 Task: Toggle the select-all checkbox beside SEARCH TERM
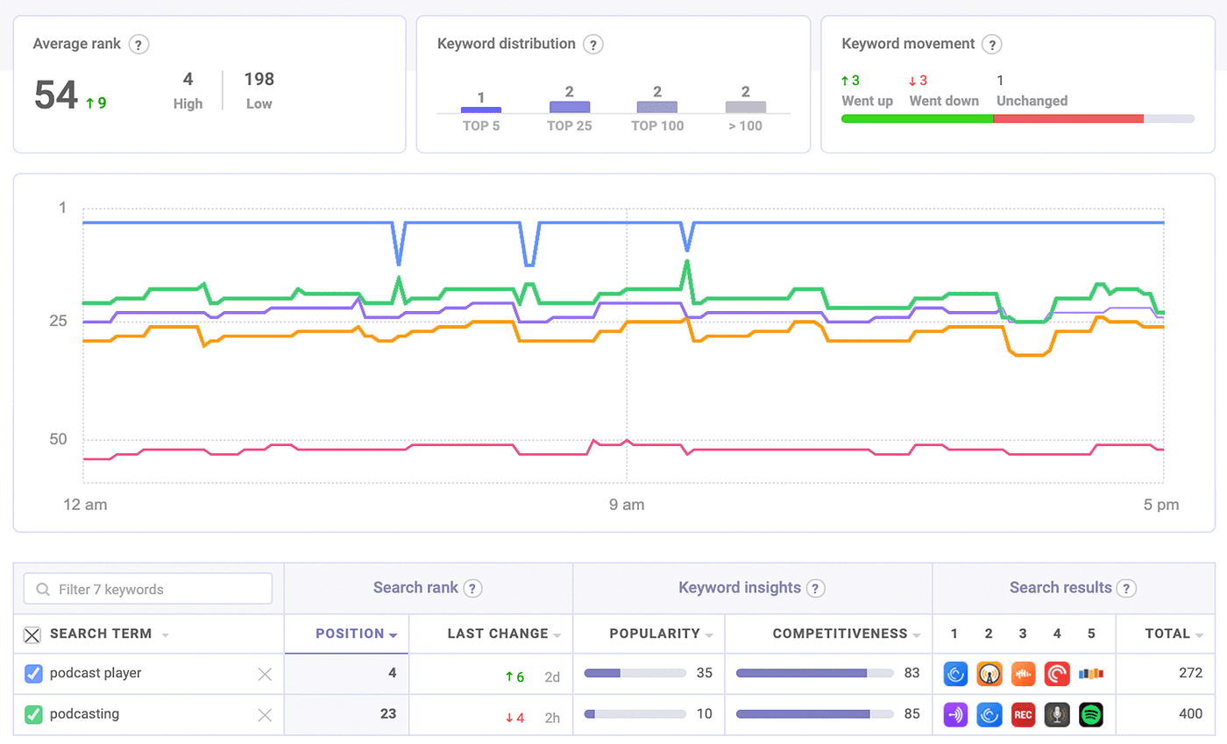click(33, 634)
